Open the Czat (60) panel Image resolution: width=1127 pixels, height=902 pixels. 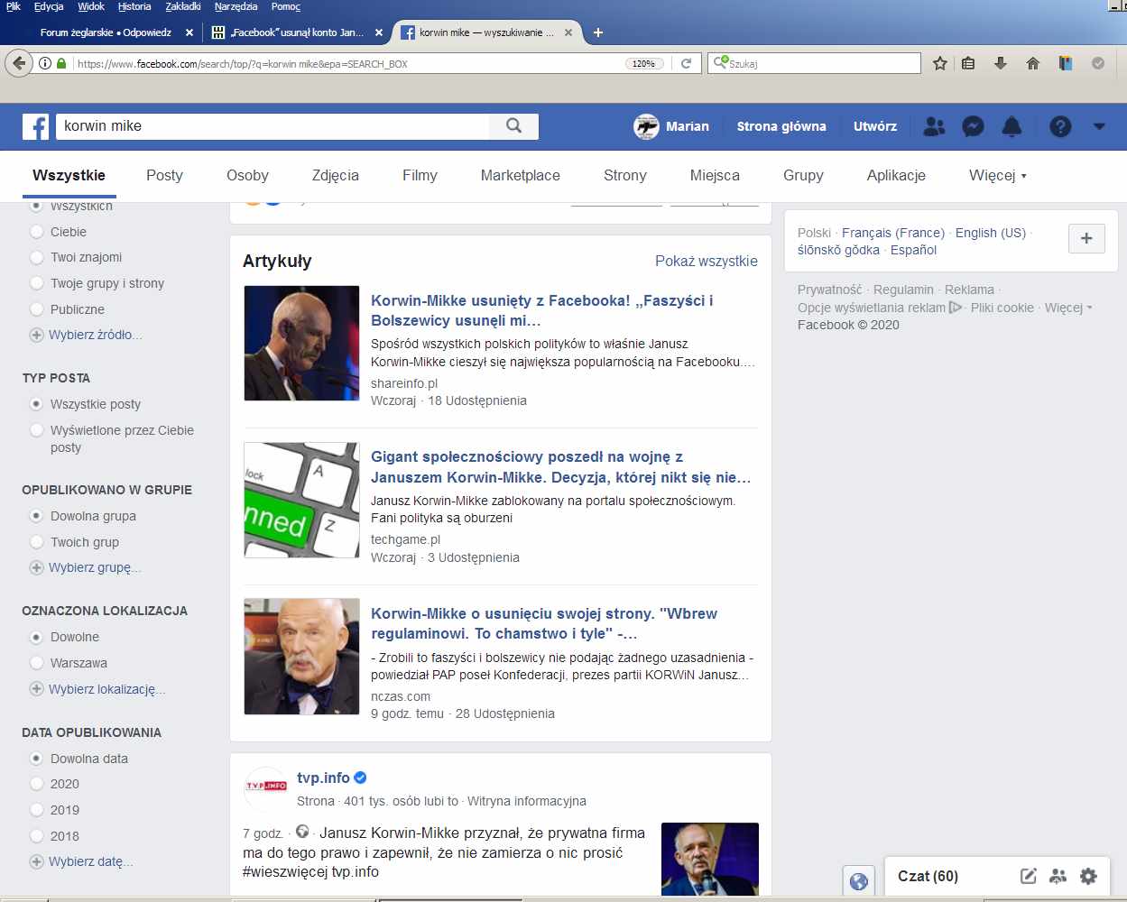pyautogui.click(x=928, y=876)
